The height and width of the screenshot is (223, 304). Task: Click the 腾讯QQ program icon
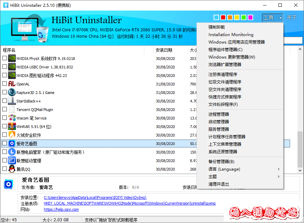click(x=12, y=169)
